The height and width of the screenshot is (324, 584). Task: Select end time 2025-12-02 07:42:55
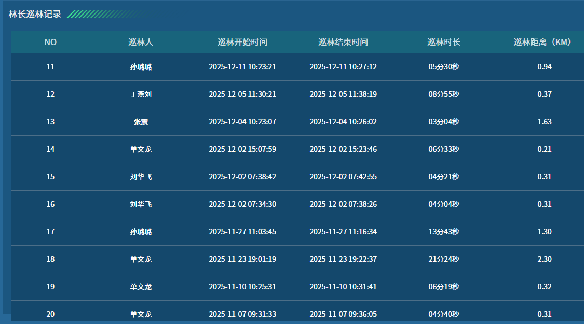pyautogui.click(x=343, y=177)
